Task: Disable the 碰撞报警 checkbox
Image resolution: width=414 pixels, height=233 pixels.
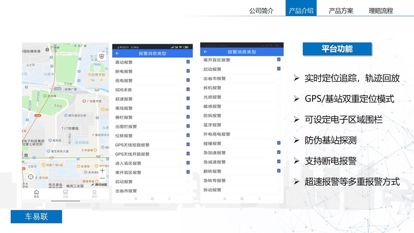Action: 279,143
